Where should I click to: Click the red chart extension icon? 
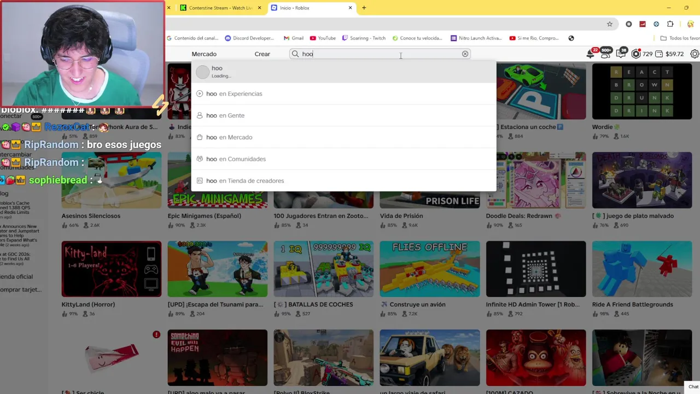tap(643, 24)
